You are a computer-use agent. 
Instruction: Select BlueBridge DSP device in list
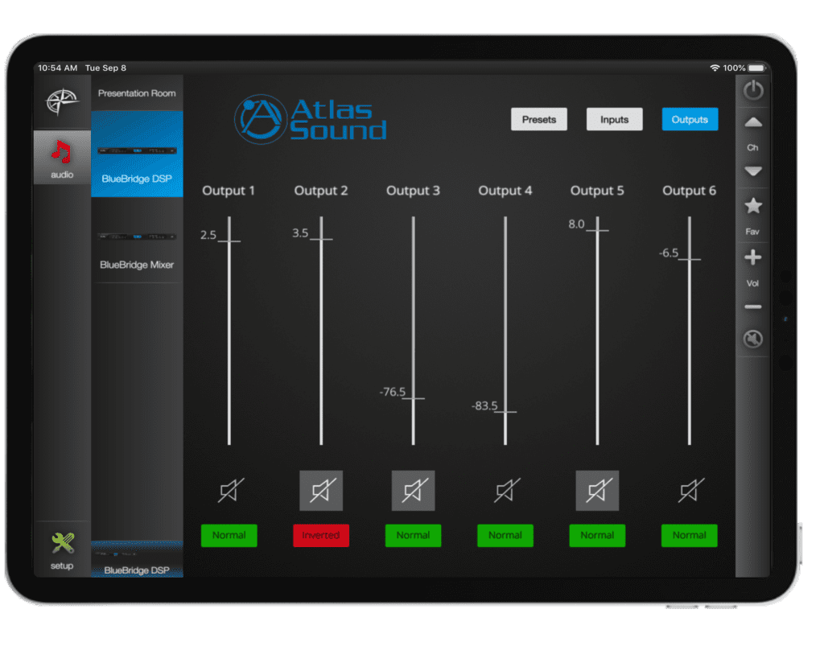[137, 154]
